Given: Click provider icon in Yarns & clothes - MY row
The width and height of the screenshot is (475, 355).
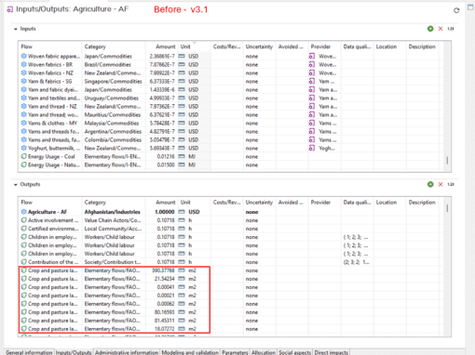Looking at the screenshot, I should click(312, 123).
